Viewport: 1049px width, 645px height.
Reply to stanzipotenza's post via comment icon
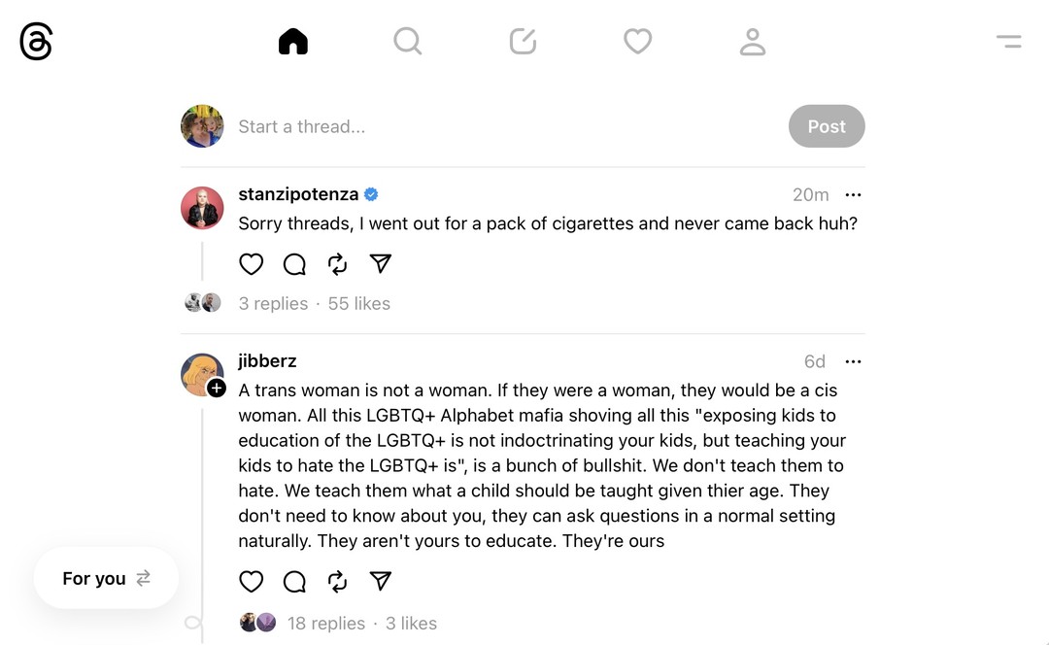(294, 264)
